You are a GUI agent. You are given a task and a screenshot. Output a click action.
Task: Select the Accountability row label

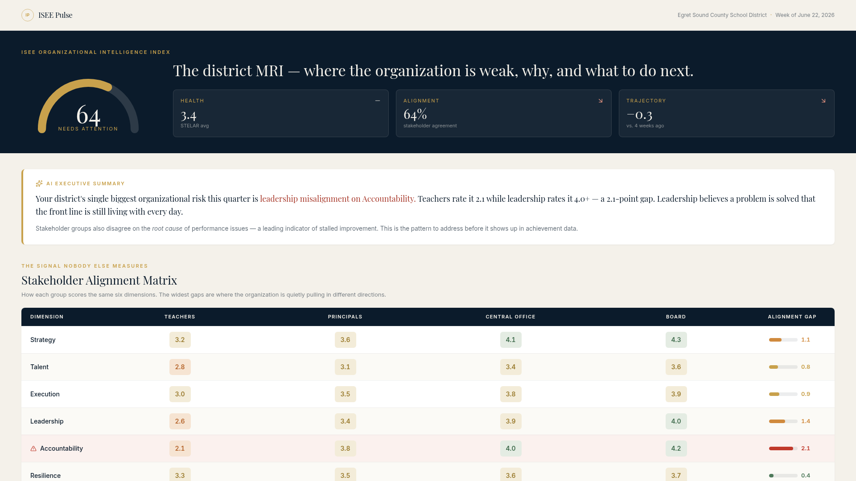[62, 448]
